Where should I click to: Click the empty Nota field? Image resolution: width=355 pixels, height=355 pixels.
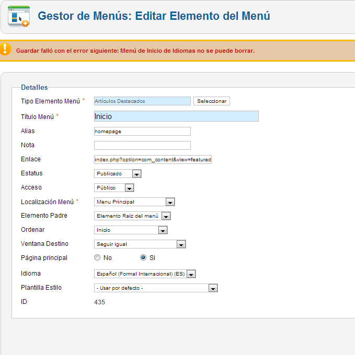click(142, 145)
